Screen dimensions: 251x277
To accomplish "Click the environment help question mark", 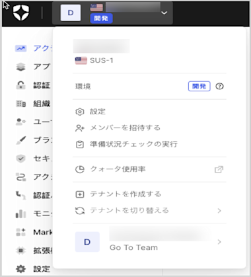I will point(219,87).
